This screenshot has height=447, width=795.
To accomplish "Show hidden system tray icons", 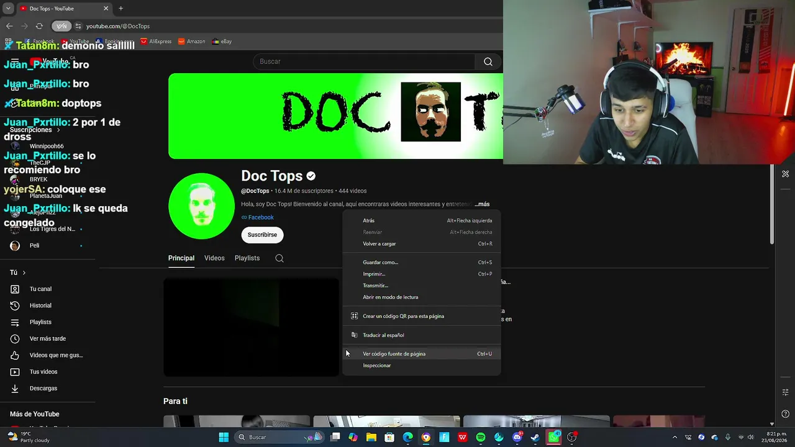I will pos(675,437).
